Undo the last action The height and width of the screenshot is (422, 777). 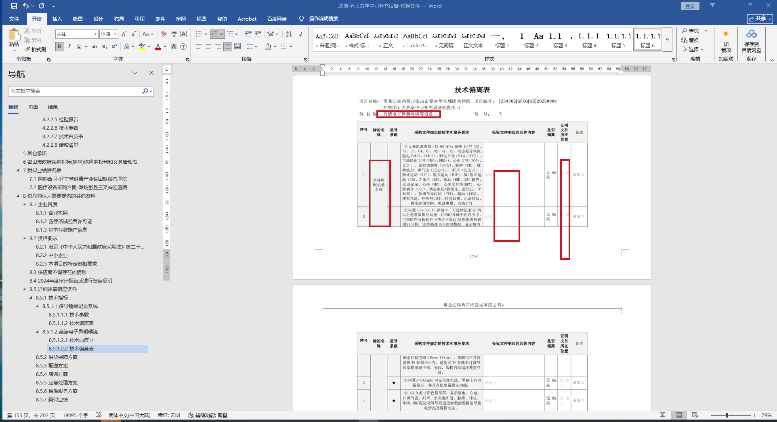pos(26,6)
